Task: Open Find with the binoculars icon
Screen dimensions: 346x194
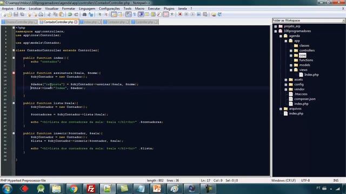Action: click(x=84, y=15)
